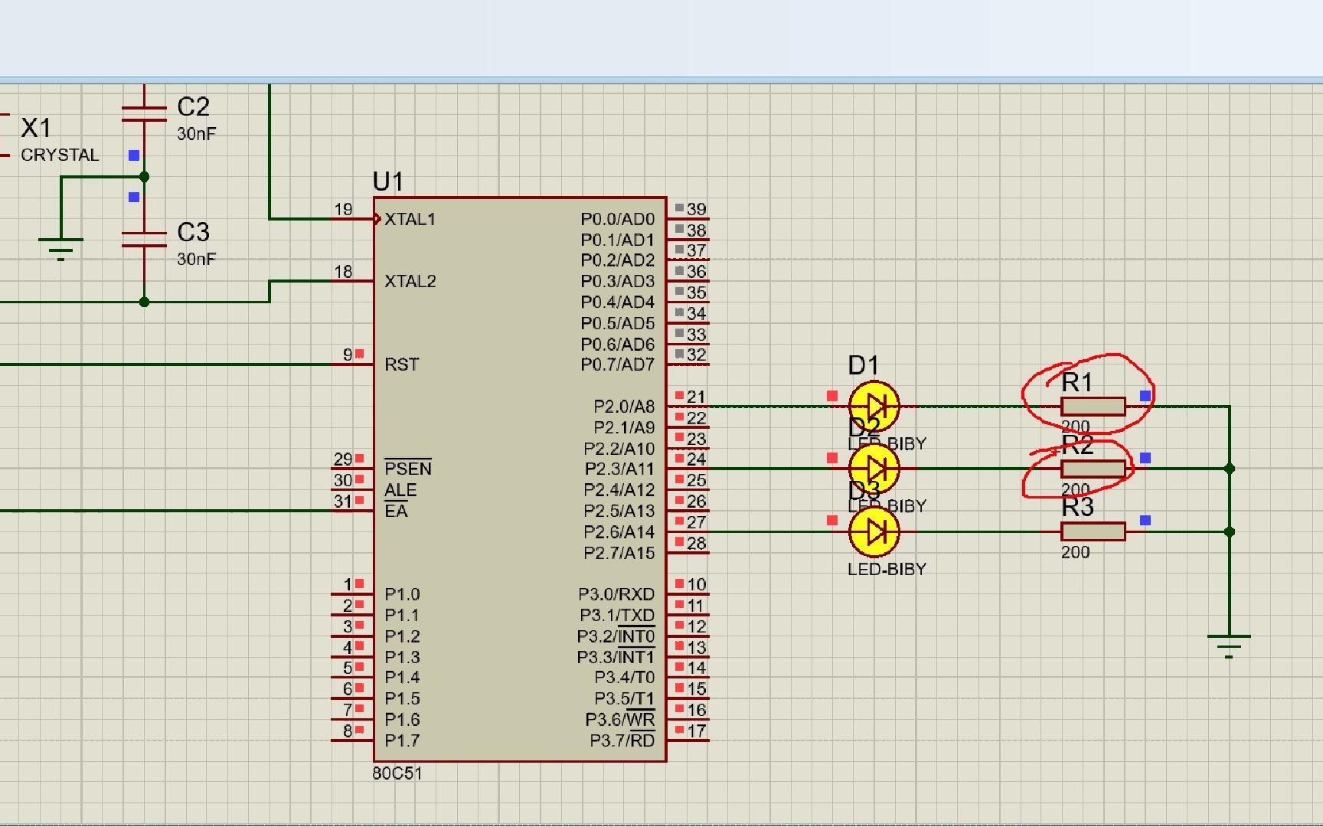Screen dimensions: 1323x827
Task: Click the junction dot between C2 and C3
Action: click(x=144, y=177)
